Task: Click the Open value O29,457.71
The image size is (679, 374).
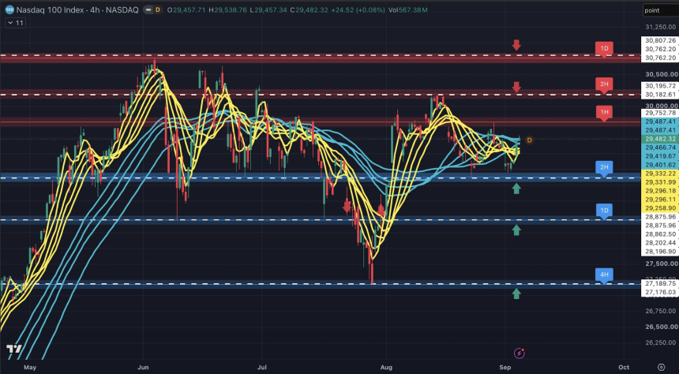Action: [187, 9]
